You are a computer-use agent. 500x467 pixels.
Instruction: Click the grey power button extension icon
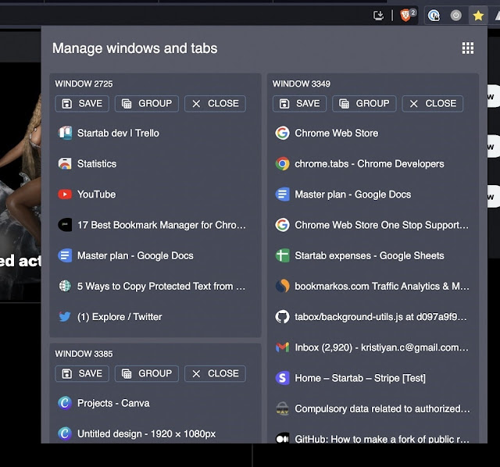click(455, 16)
